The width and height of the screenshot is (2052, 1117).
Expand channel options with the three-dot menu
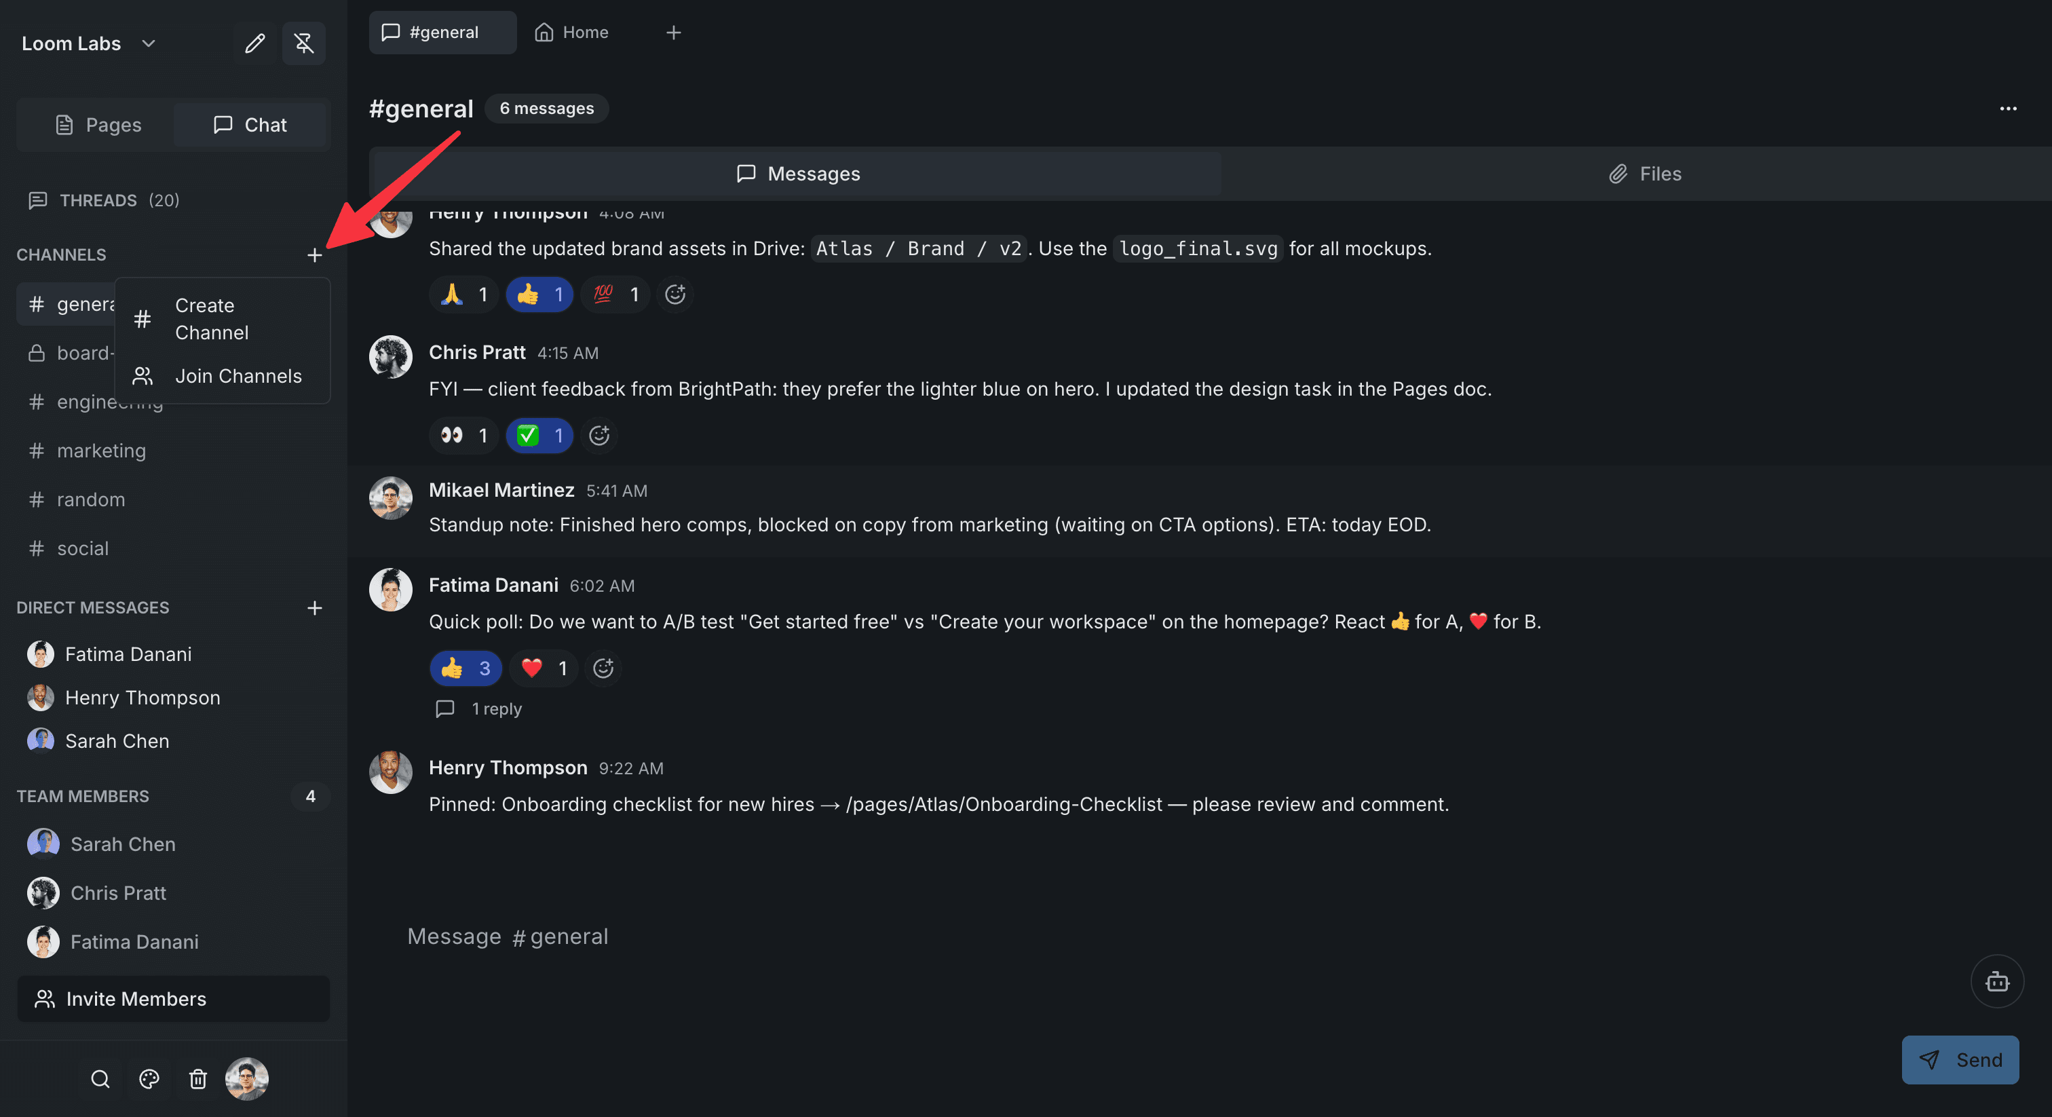click(2009, 109)
